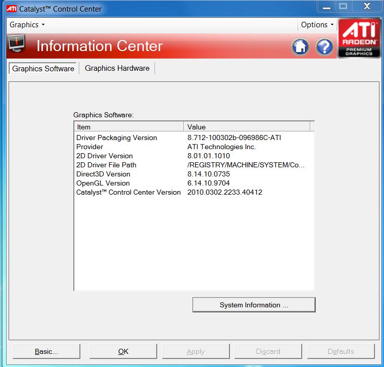Click the ATI Radeon Premium Graphics logo
Image resolution: width=384 pixels, height=367 pixels.
point(359,38)
